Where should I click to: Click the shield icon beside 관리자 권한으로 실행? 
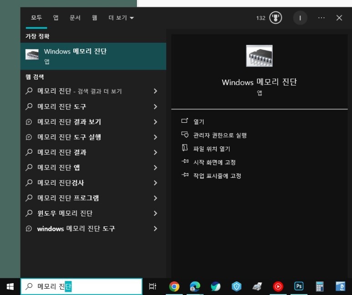click(185, 135)
